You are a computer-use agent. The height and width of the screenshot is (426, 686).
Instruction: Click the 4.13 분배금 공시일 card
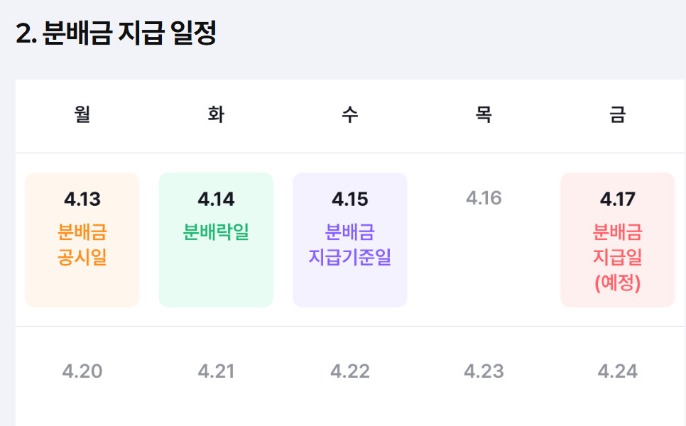click(82, 240)
